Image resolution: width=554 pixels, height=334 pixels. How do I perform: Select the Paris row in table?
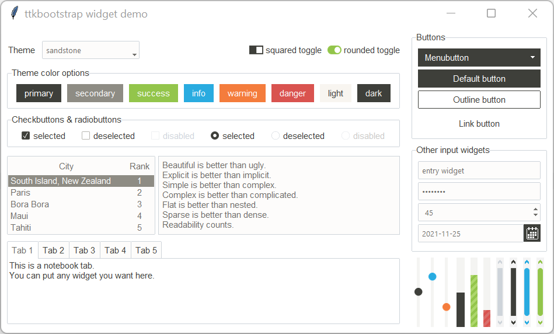coord(81,193)
